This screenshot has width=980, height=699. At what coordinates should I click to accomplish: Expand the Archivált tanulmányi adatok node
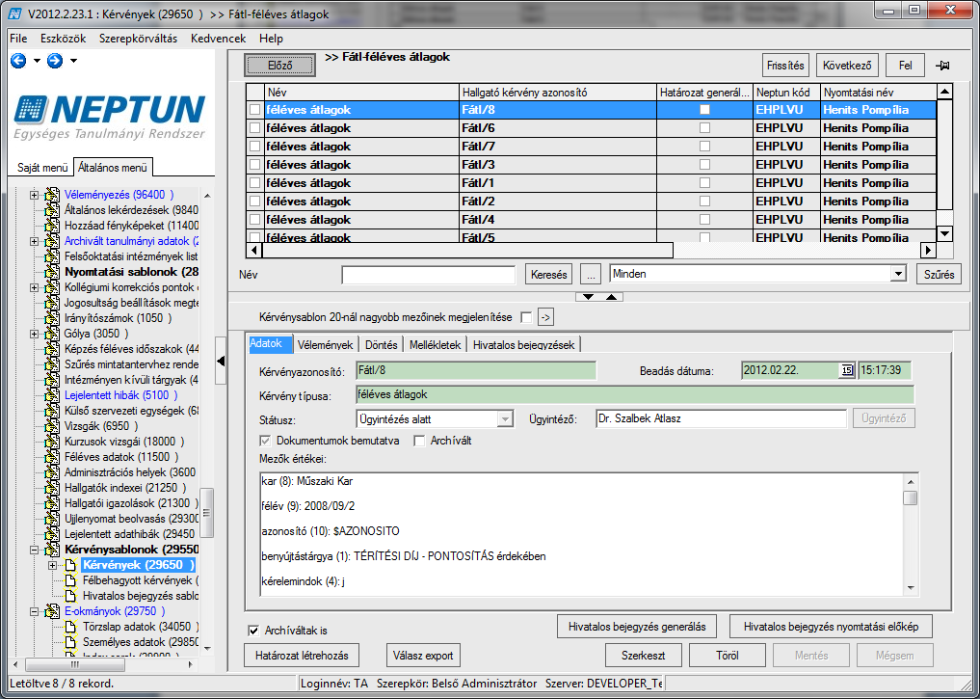point(34,241)
